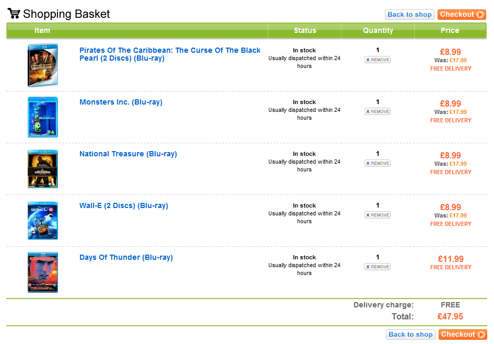Click the Days Of Thunder cover thumbnail

pos(43,272)
